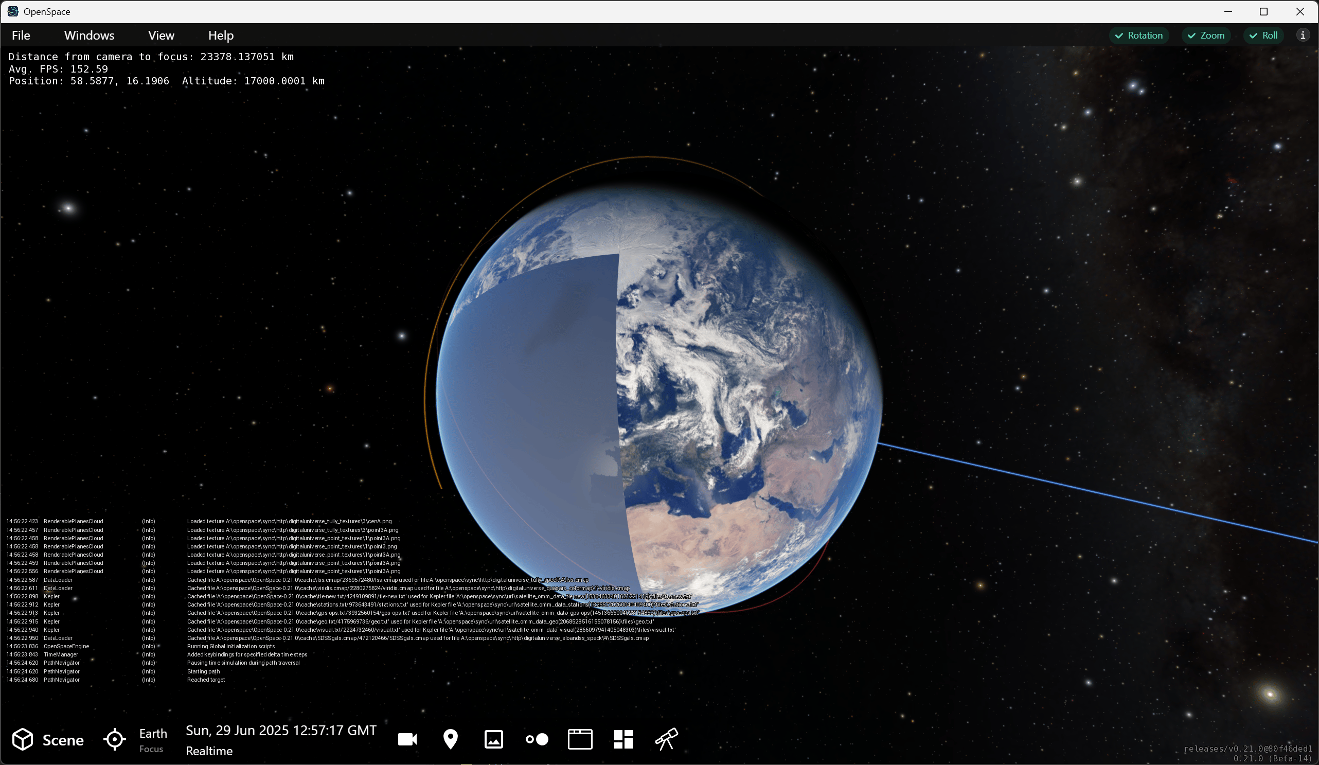Open the window panel icon

[580, 739]
